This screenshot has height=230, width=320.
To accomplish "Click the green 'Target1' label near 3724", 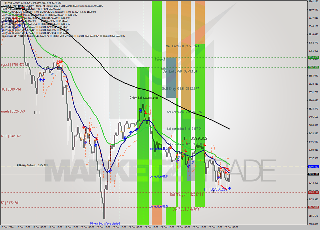I will pyautogui.click(x=160, y=59).
